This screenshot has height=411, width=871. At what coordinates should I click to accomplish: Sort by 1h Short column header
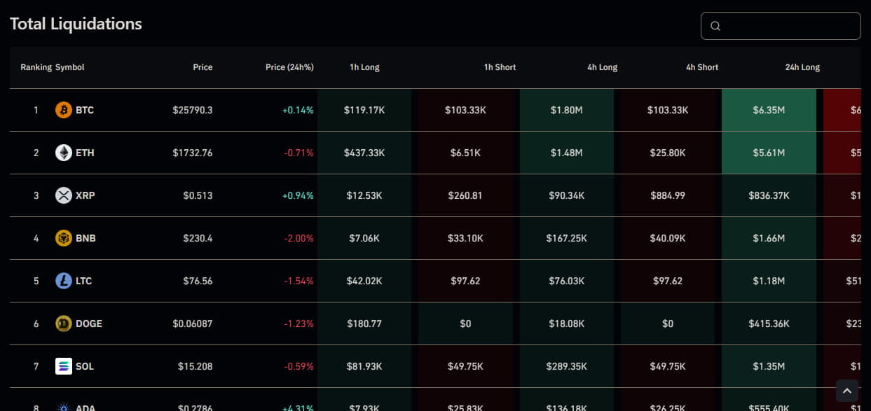[x=500, y=67]
